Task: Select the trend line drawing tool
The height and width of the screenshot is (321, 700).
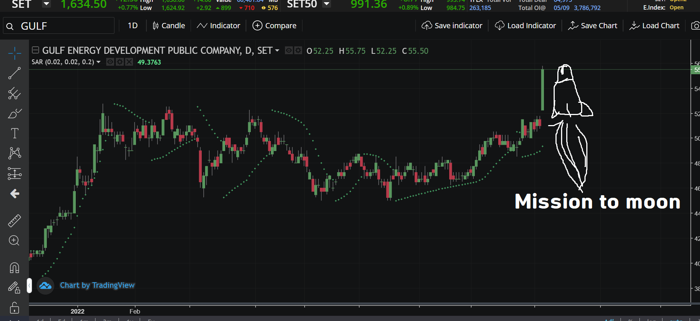Action: (x=14, y=73)
